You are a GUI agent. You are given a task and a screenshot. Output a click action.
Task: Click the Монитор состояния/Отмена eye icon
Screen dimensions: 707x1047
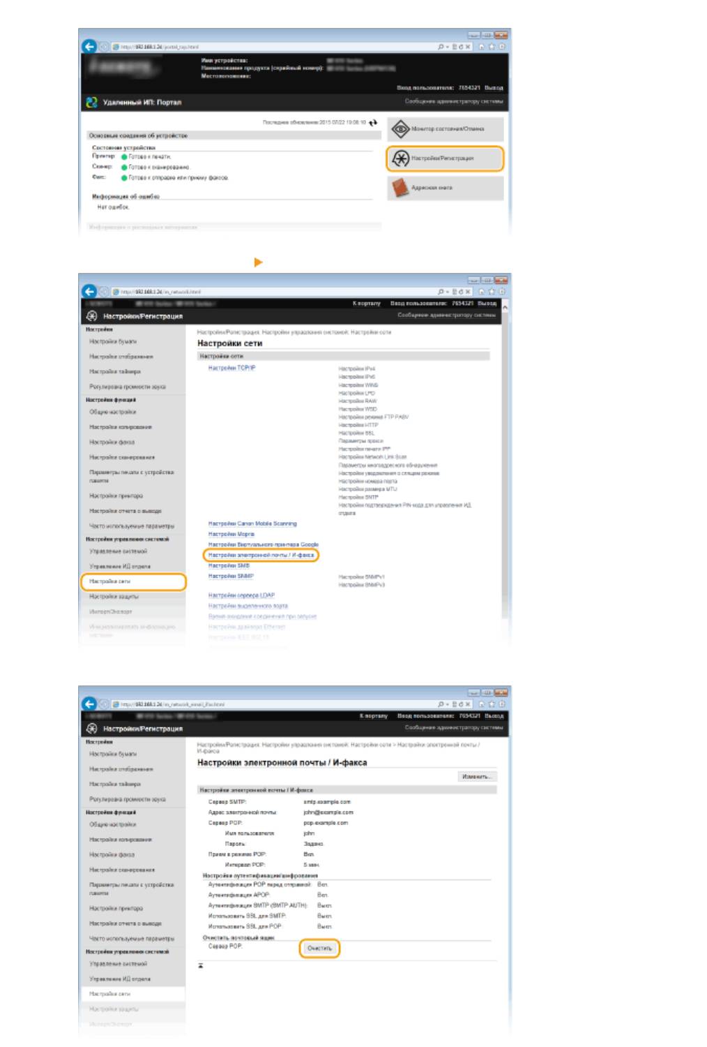pos(400,129)
